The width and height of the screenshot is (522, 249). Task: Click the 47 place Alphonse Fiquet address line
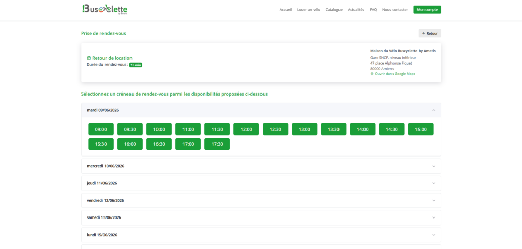coord(391,63)
